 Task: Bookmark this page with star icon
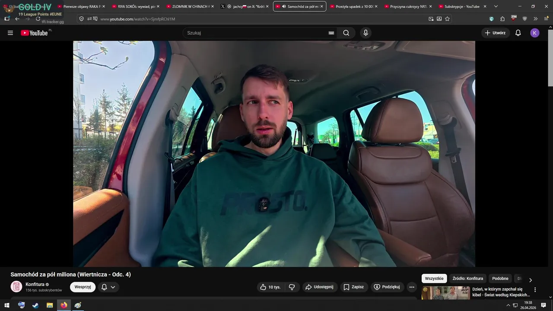[x=447, y=19]
